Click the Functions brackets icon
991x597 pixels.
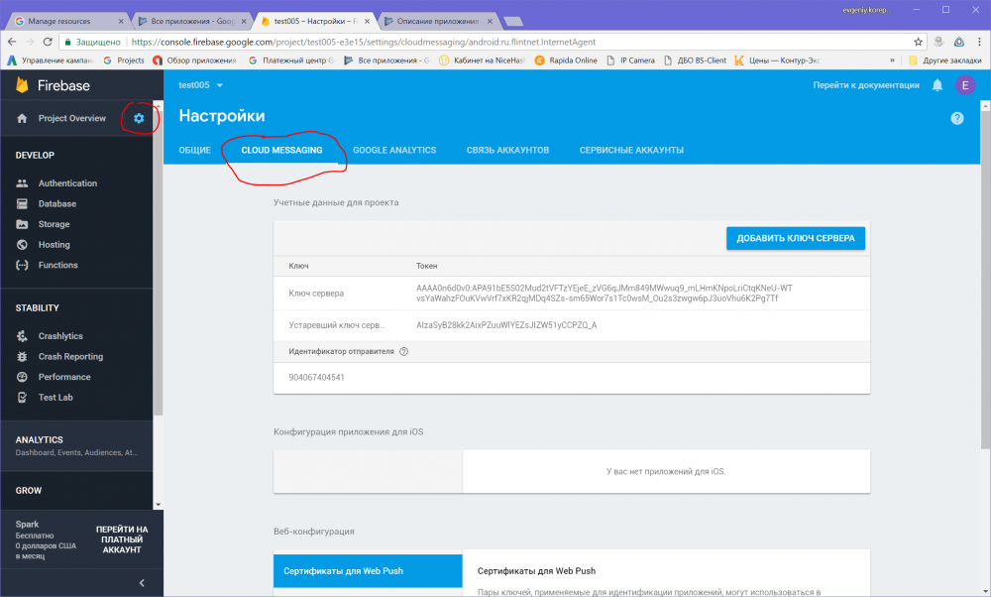(22, 265)
